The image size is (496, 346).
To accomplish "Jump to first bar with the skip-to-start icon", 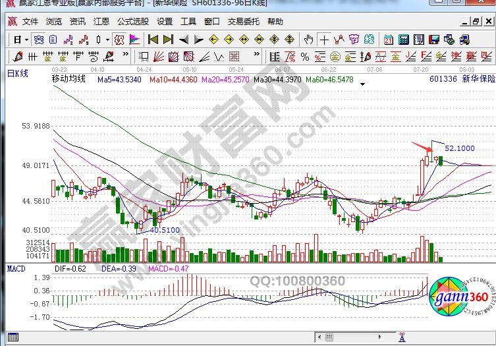I will coord(153,40).
